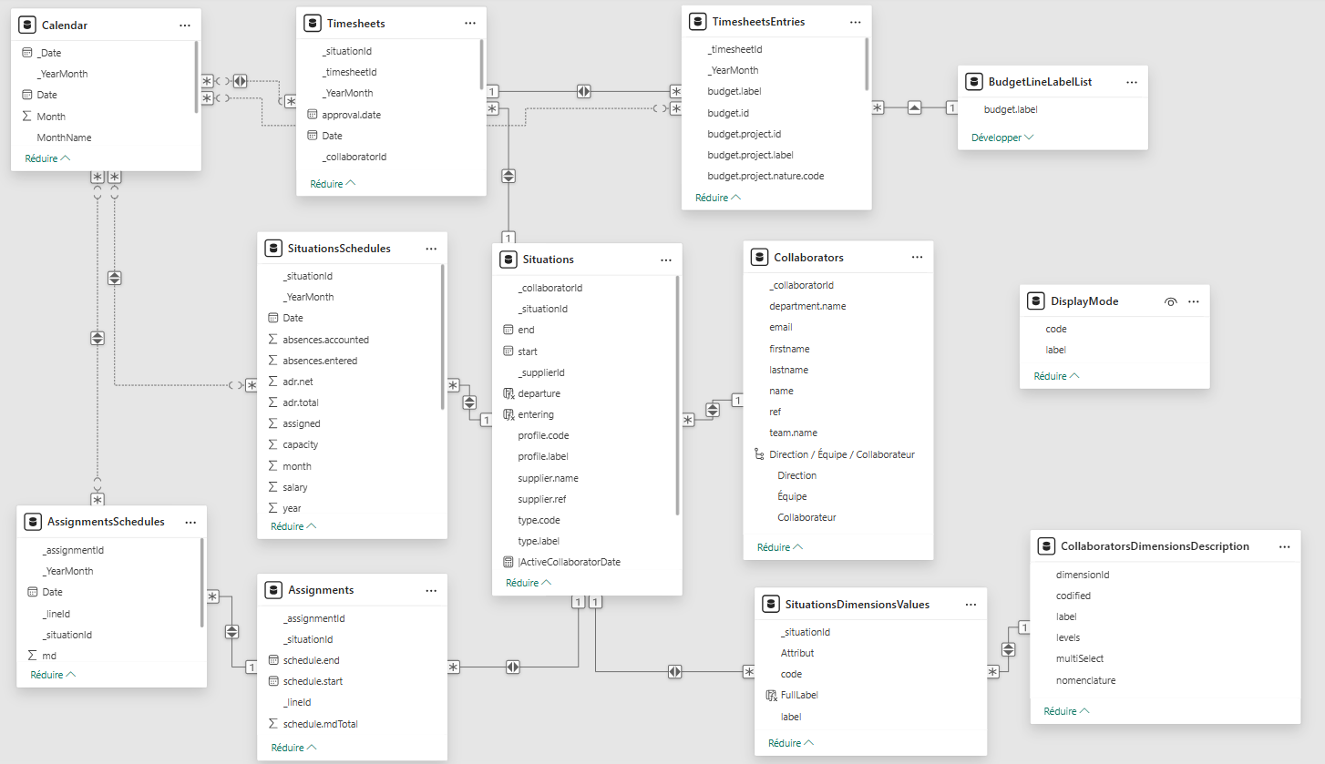
Task: Collapse the SituationsSchedules table via Réduire
Action: (x=293, y=526)
